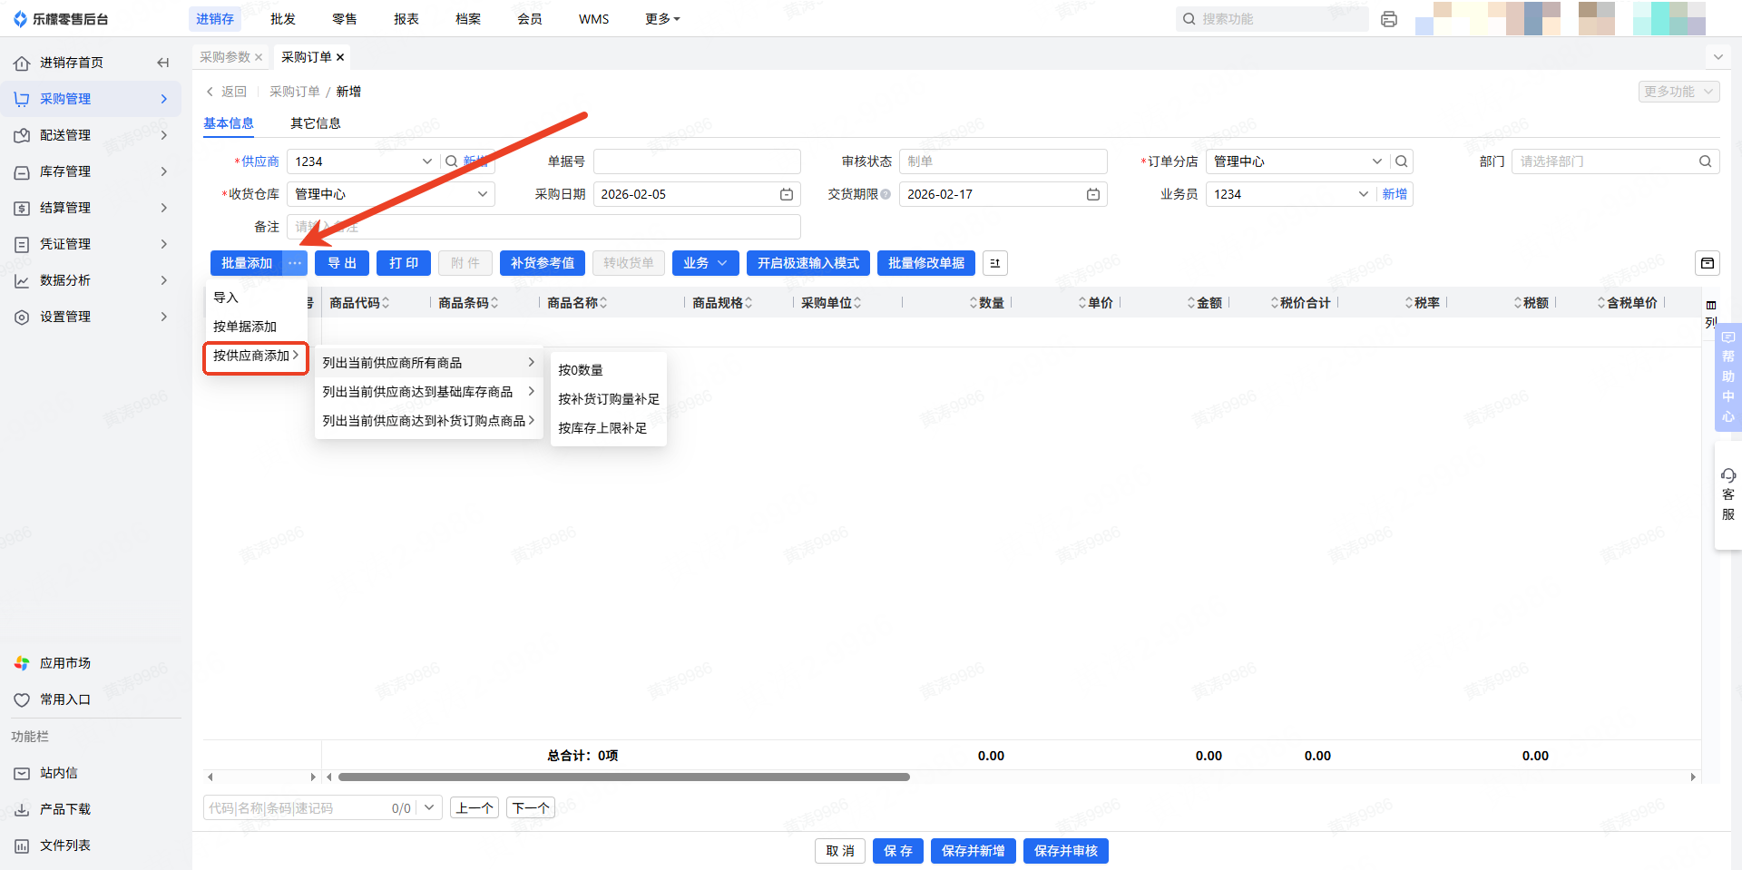Click the printer icon in top bar
This screenshot has width=1742, height=870.
1388,19
